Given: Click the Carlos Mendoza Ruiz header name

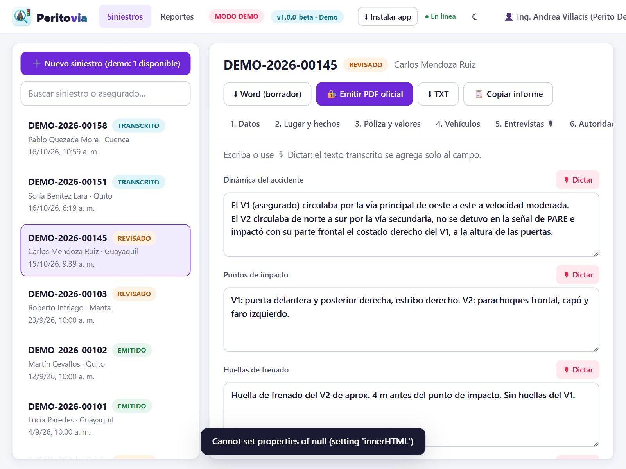Looking at the screenshot, I should [x=435, y=64].
